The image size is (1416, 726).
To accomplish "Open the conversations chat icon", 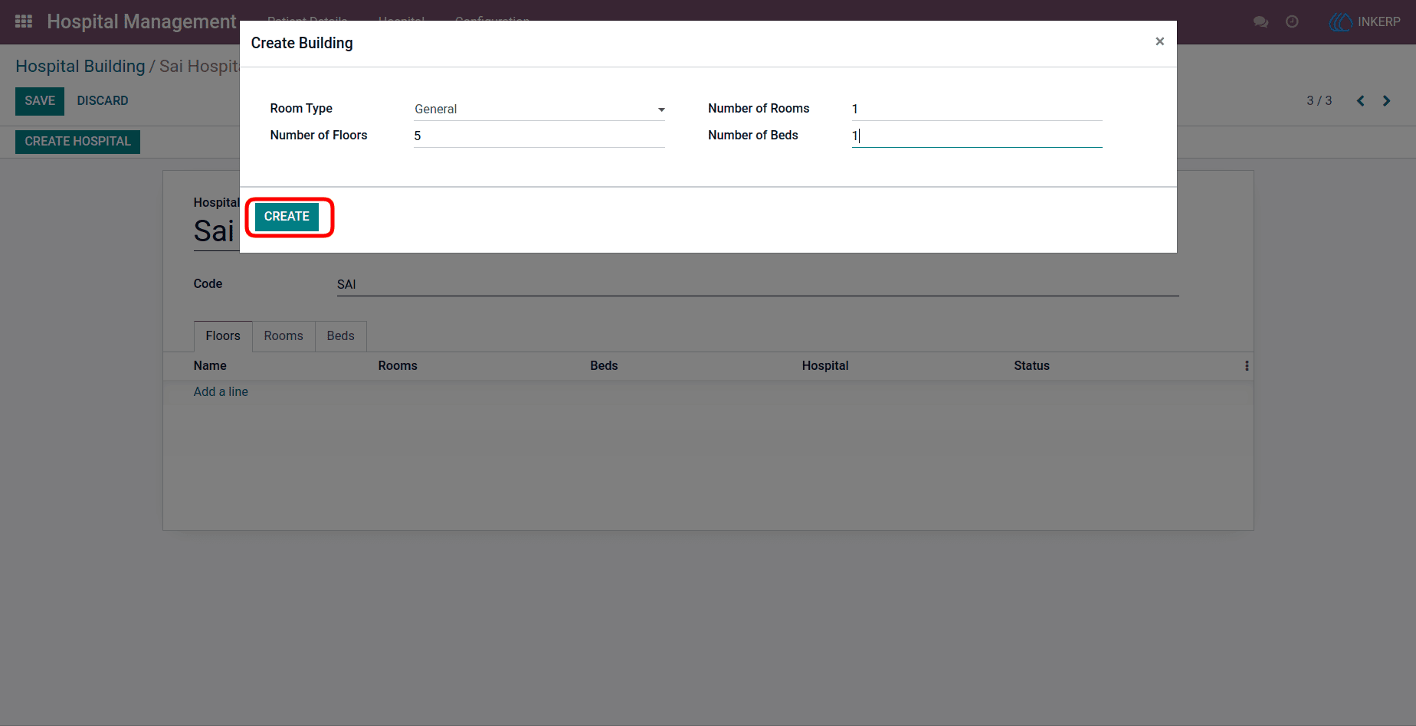I will point(1260,22).
